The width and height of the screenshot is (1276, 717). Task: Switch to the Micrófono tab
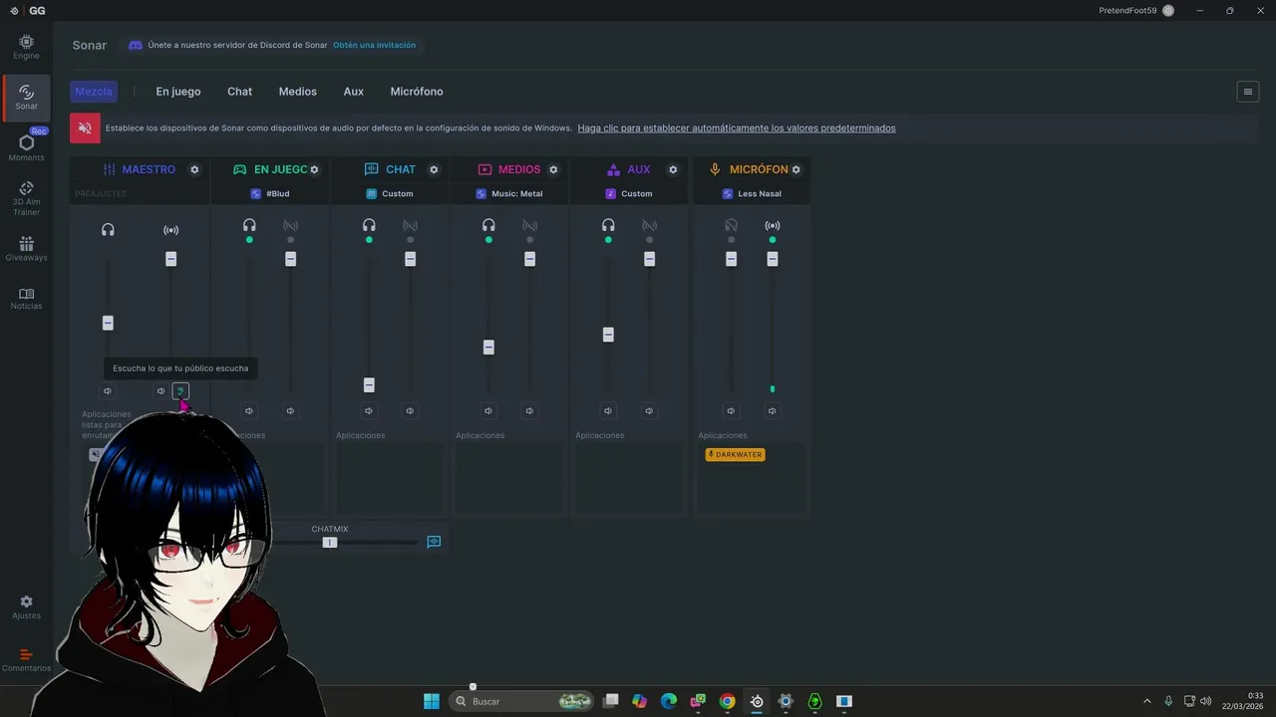pyautogui.click(x=417, y=92)
